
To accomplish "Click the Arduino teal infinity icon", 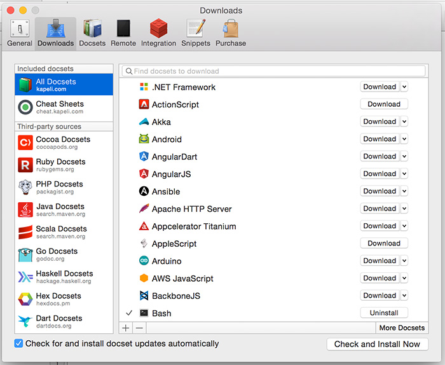I will tap(144, 261).
